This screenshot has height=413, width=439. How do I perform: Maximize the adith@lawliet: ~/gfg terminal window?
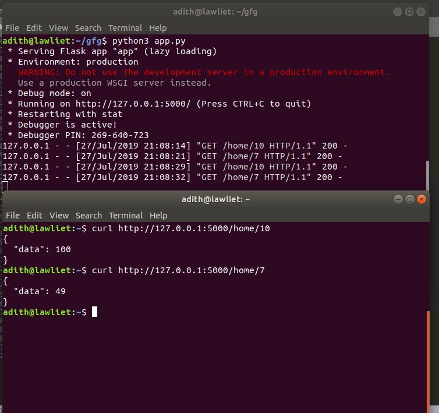coord(409,12)
